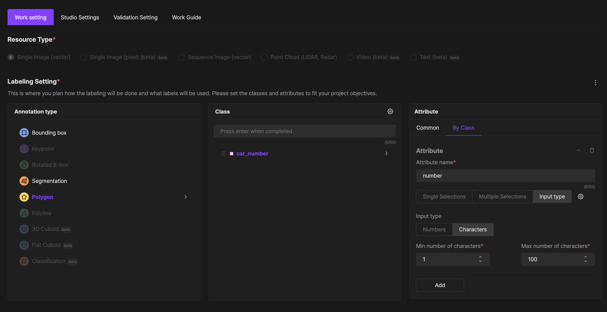The image size is (607, 312).
Task: Open the Studio Settings tab
Action: (x=80, y=17)
